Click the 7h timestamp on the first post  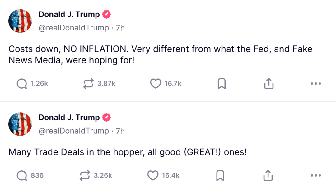[120, 28]
